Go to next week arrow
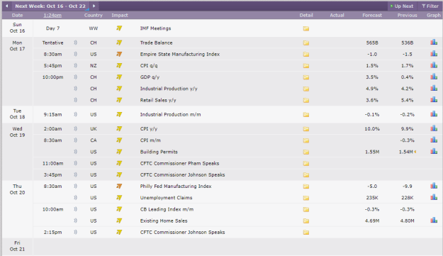443x256 pixels. (94, 6)
